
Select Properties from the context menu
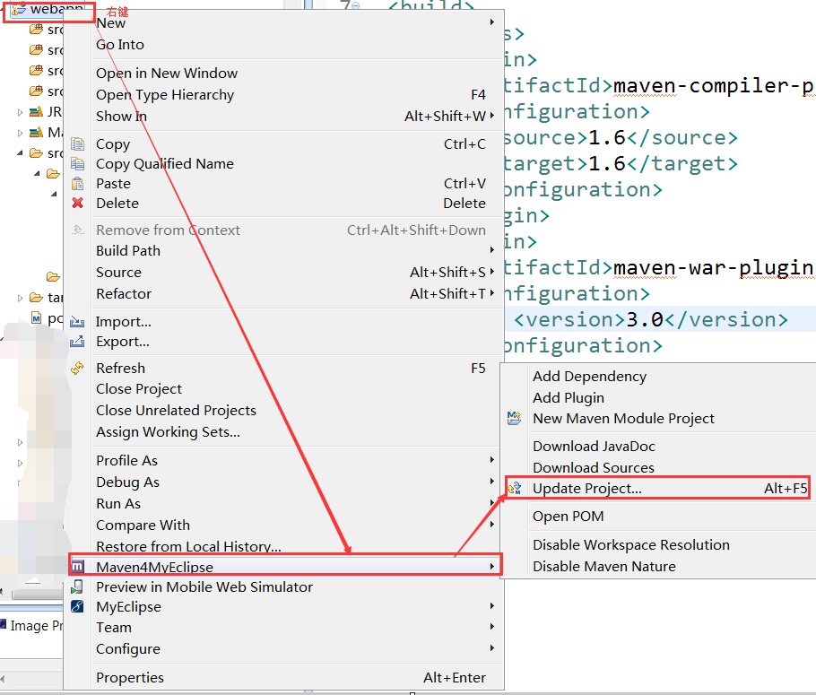pos(130,678)
